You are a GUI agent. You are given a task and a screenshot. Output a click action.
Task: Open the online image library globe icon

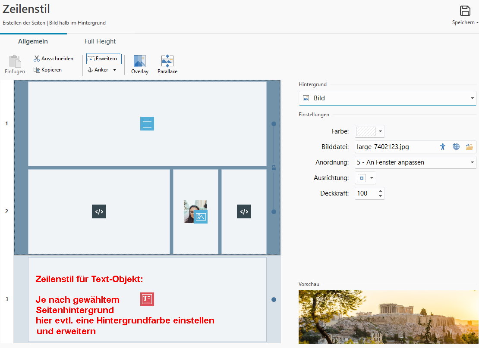point(456,147)
